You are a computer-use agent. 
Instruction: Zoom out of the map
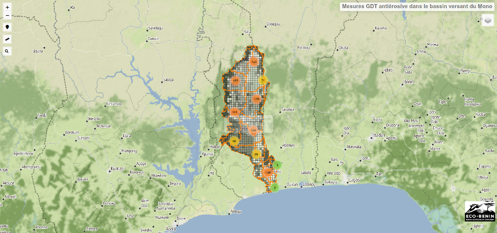click(x=7, y=15)
